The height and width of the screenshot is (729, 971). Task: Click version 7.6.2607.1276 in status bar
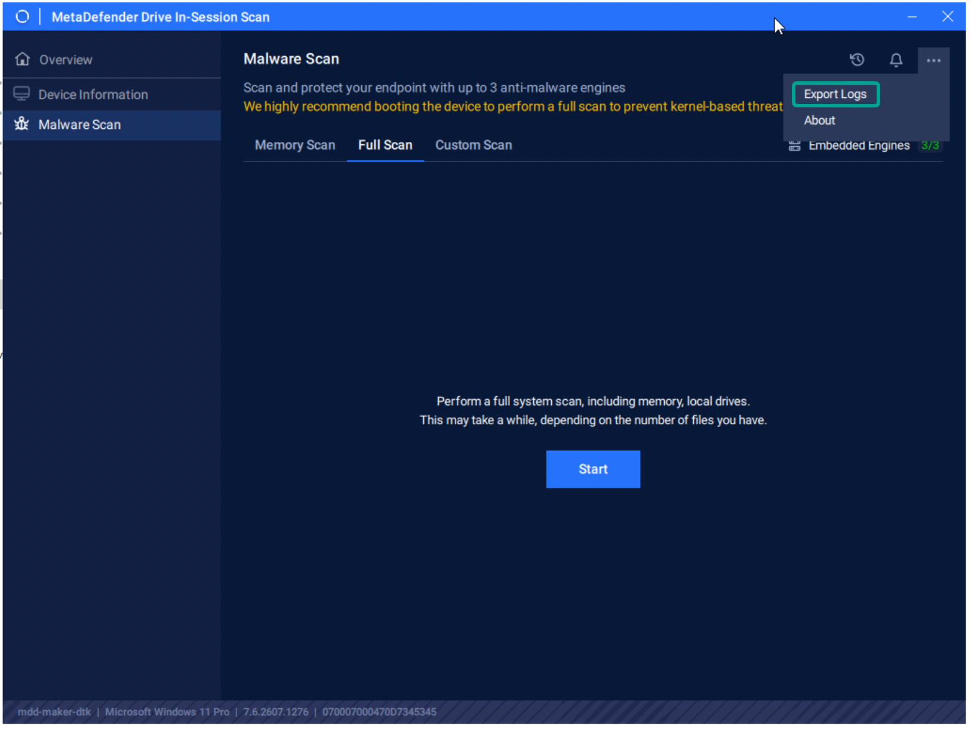pos(276,712)
